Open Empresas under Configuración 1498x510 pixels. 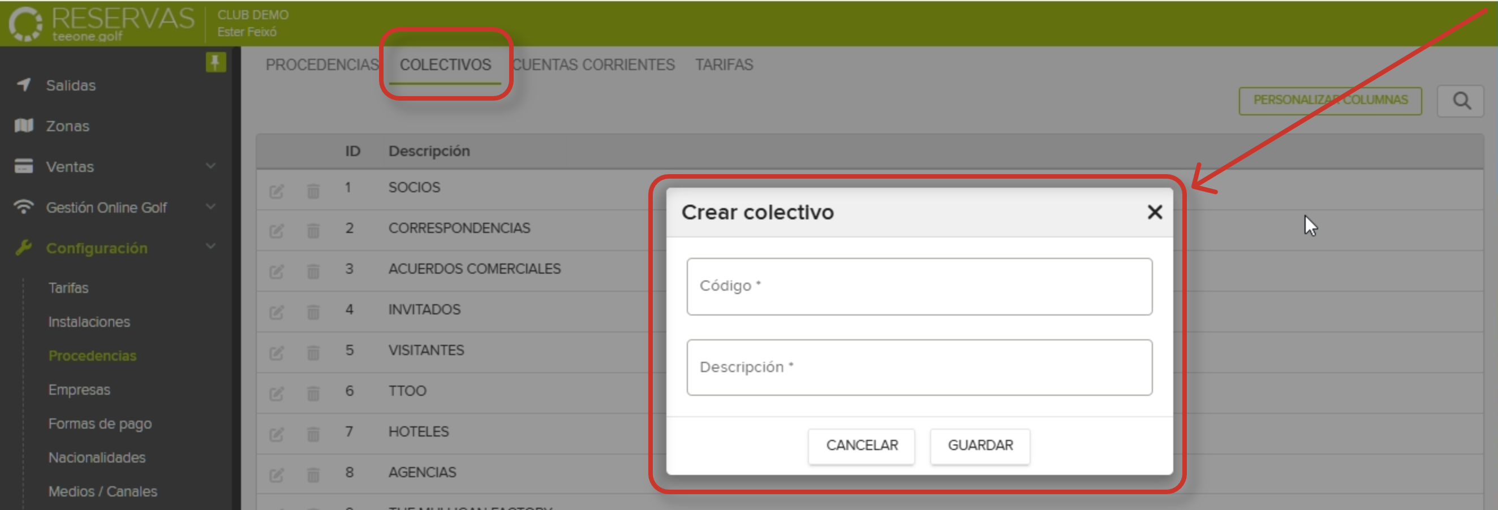pyautogui.click(x=79, y=390)
